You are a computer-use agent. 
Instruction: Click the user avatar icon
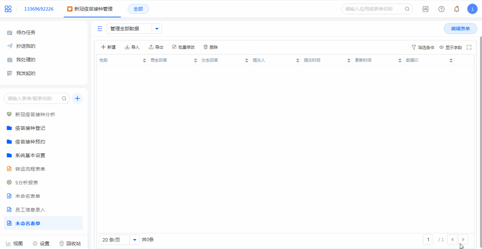(x=472, y=9)
